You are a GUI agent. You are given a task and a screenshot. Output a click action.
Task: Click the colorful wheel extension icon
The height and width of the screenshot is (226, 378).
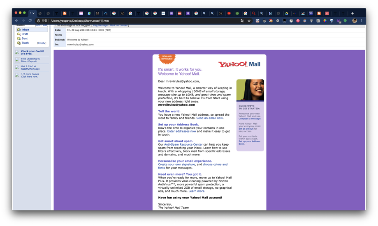(325, 21)
